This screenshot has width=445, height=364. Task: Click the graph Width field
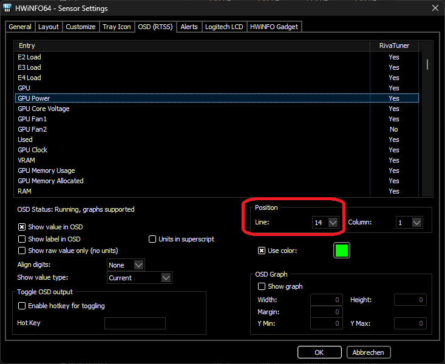327,300
